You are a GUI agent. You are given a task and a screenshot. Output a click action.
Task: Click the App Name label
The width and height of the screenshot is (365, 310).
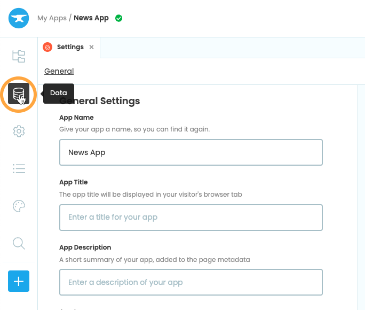coord(76,118)
